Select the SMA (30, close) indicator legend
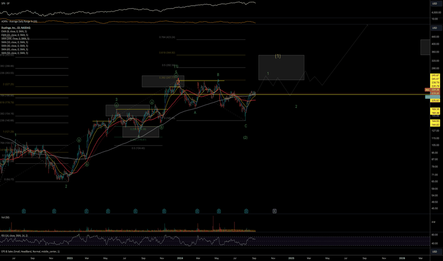The width and height of the screenshot is (443, 261). (x=15, y=46)
